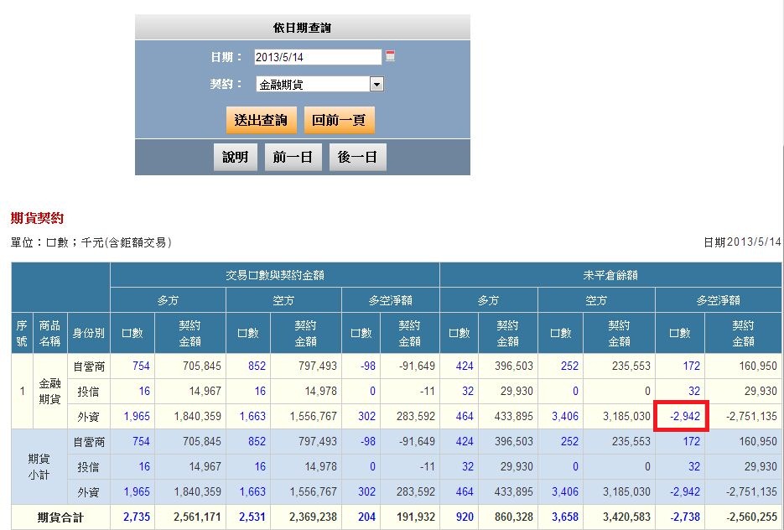This screenshot has height=530, width=784.
Task: Click the unit note 單位：口數；千元
Action: tap(91, 242)
